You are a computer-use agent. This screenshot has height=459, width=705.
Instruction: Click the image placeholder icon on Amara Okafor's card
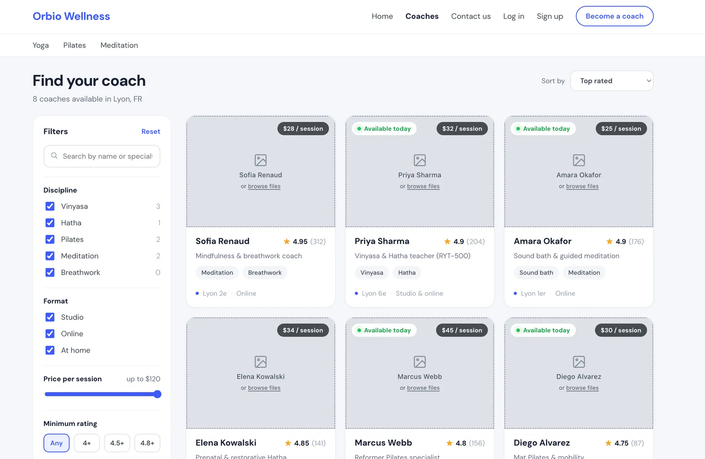tap(579, 160)
